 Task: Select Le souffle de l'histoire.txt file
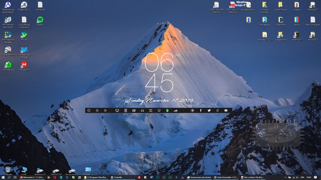tap(24, 22)
